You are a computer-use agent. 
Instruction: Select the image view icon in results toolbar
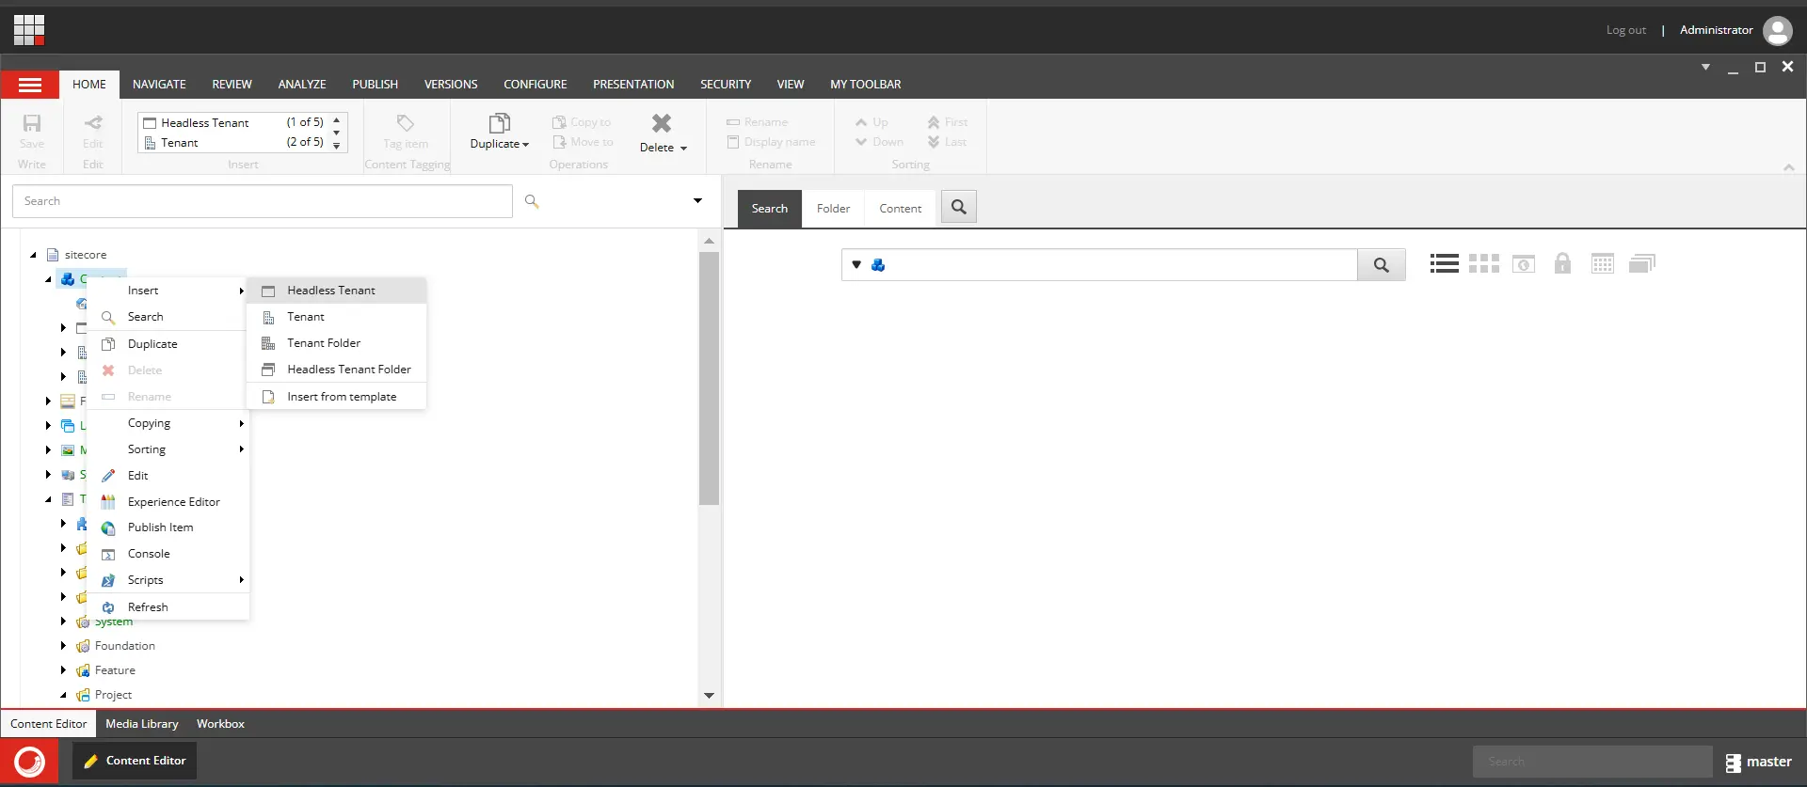coord(1523,264)
